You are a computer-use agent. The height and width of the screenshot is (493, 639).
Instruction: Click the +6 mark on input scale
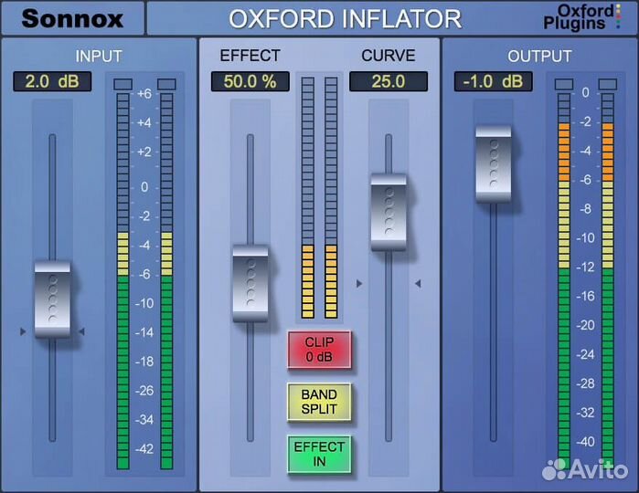144,94
